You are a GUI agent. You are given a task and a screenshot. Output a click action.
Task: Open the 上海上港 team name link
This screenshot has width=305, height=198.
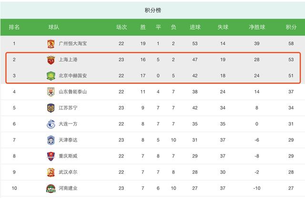68,60
